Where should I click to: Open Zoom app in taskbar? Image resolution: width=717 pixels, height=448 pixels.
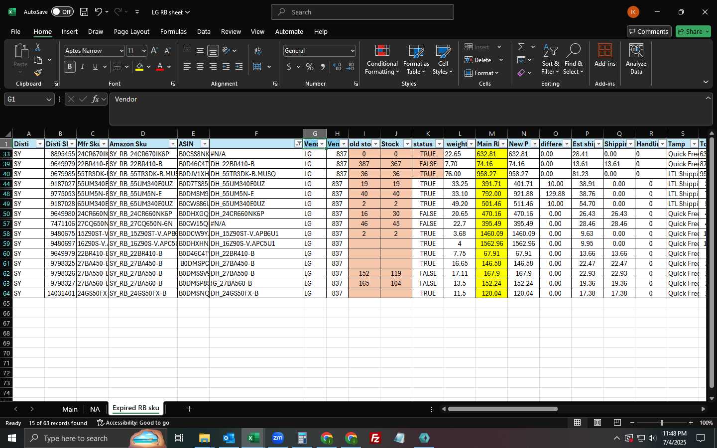278,438
